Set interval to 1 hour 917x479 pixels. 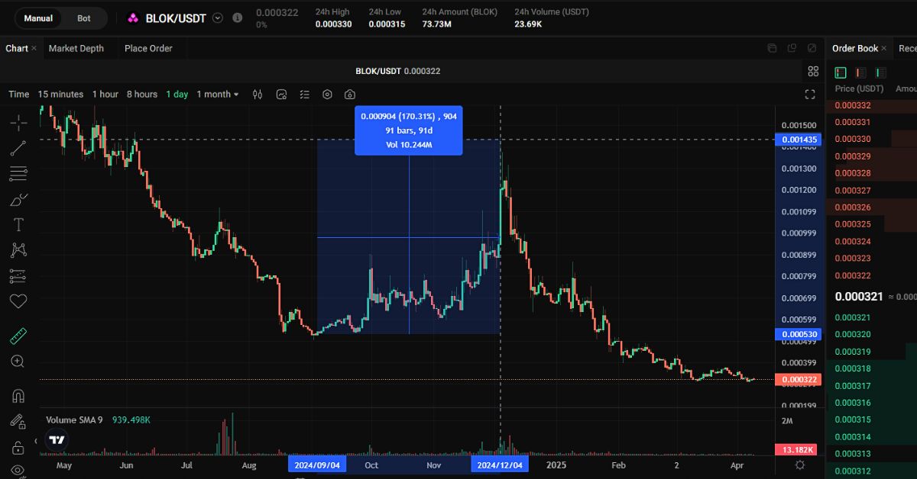click(105, 95)
